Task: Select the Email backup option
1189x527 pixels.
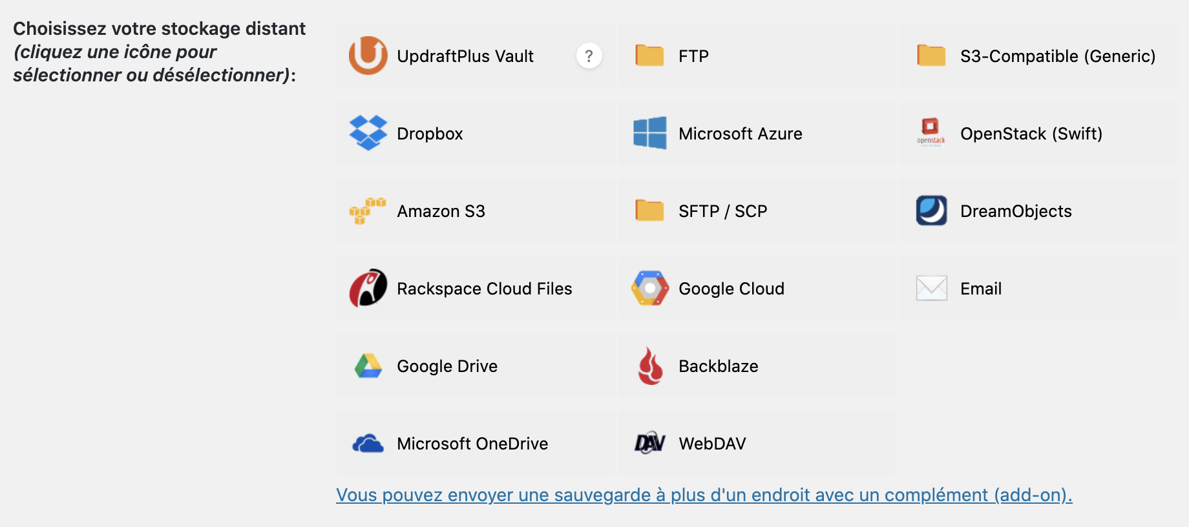Action: coord(931,288)
